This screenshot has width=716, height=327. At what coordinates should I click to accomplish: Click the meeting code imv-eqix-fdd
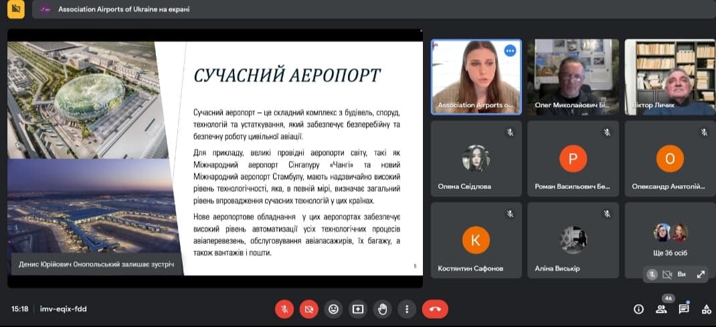(x=64, y=309)
